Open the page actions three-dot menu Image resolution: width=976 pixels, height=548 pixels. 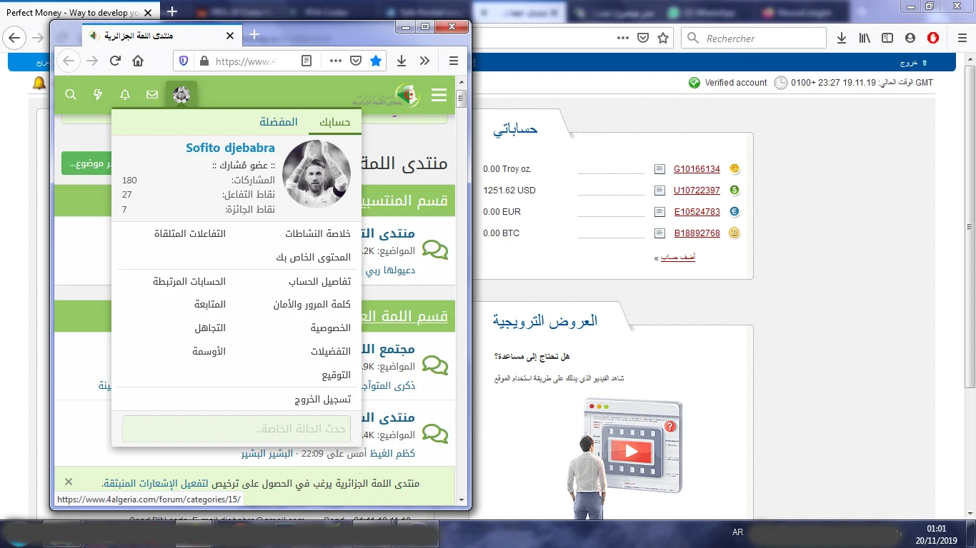click(335, 61)
